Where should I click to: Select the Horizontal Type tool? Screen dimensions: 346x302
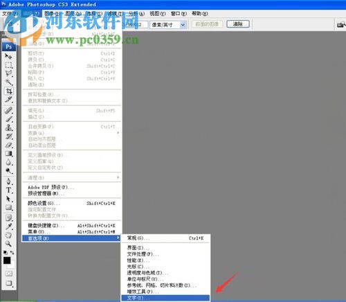pos(8,190)
